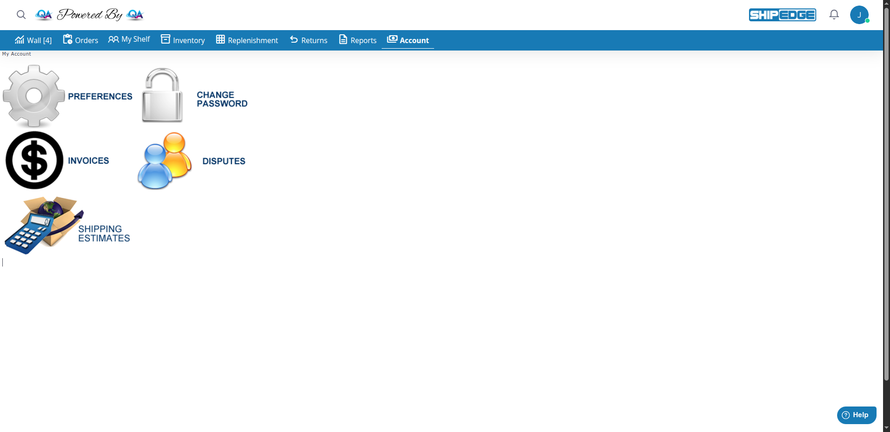Open notifications via the bell icon
The height and width of the screenshot is (432, 890).
pyautogui.click(x=833, y=14)
